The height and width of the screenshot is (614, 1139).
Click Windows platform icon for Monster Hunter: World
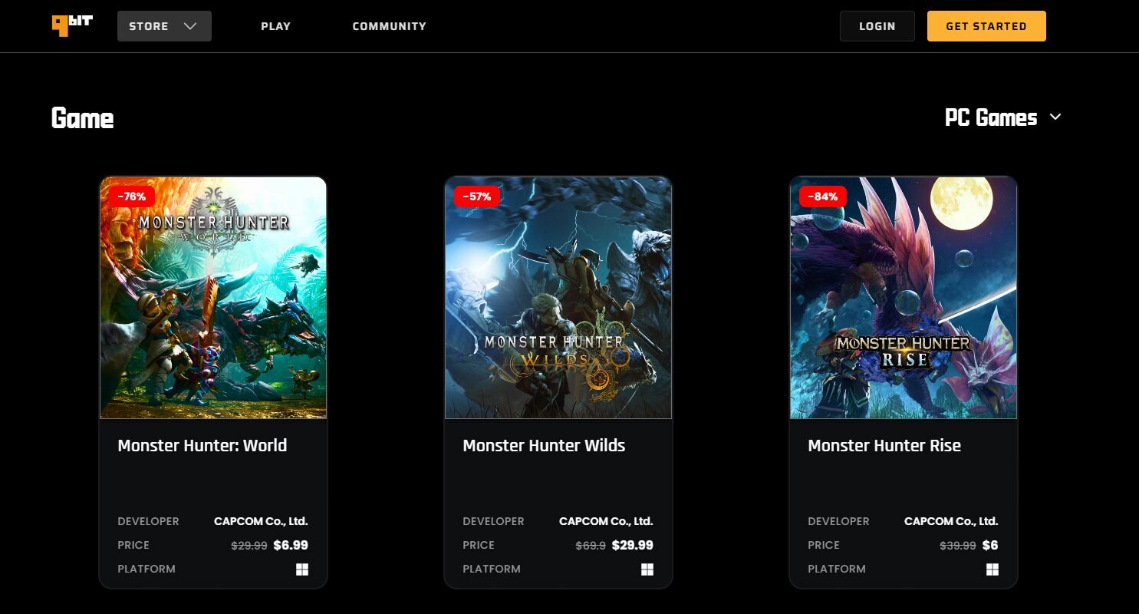(x=302, y=569)
